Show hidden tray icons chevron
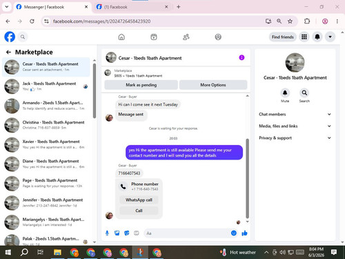The height and width of the screenshot is (259, 345). [x=266, y=252]
